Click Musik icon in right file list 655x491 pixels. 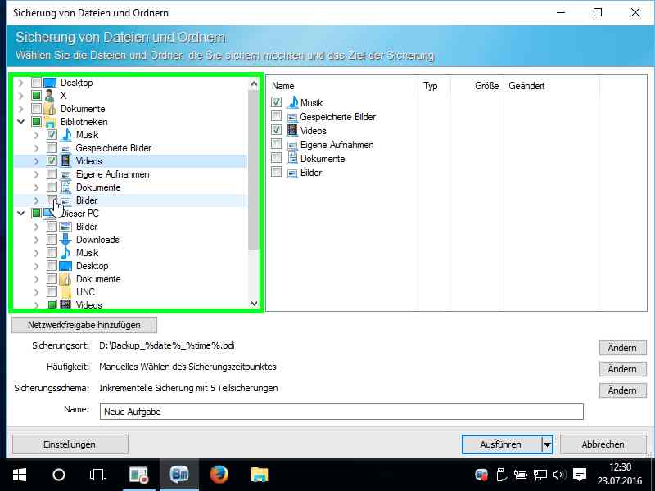293,102
